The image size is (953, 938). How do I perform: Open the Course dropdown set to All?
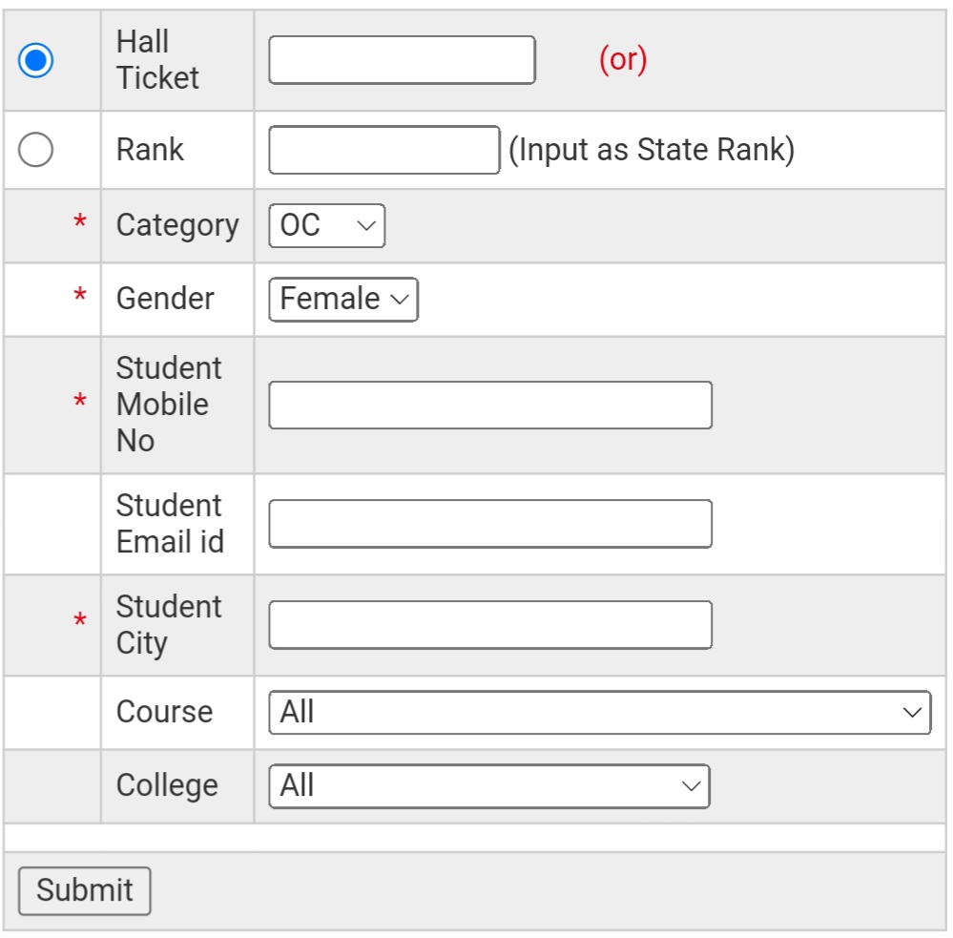600,713
